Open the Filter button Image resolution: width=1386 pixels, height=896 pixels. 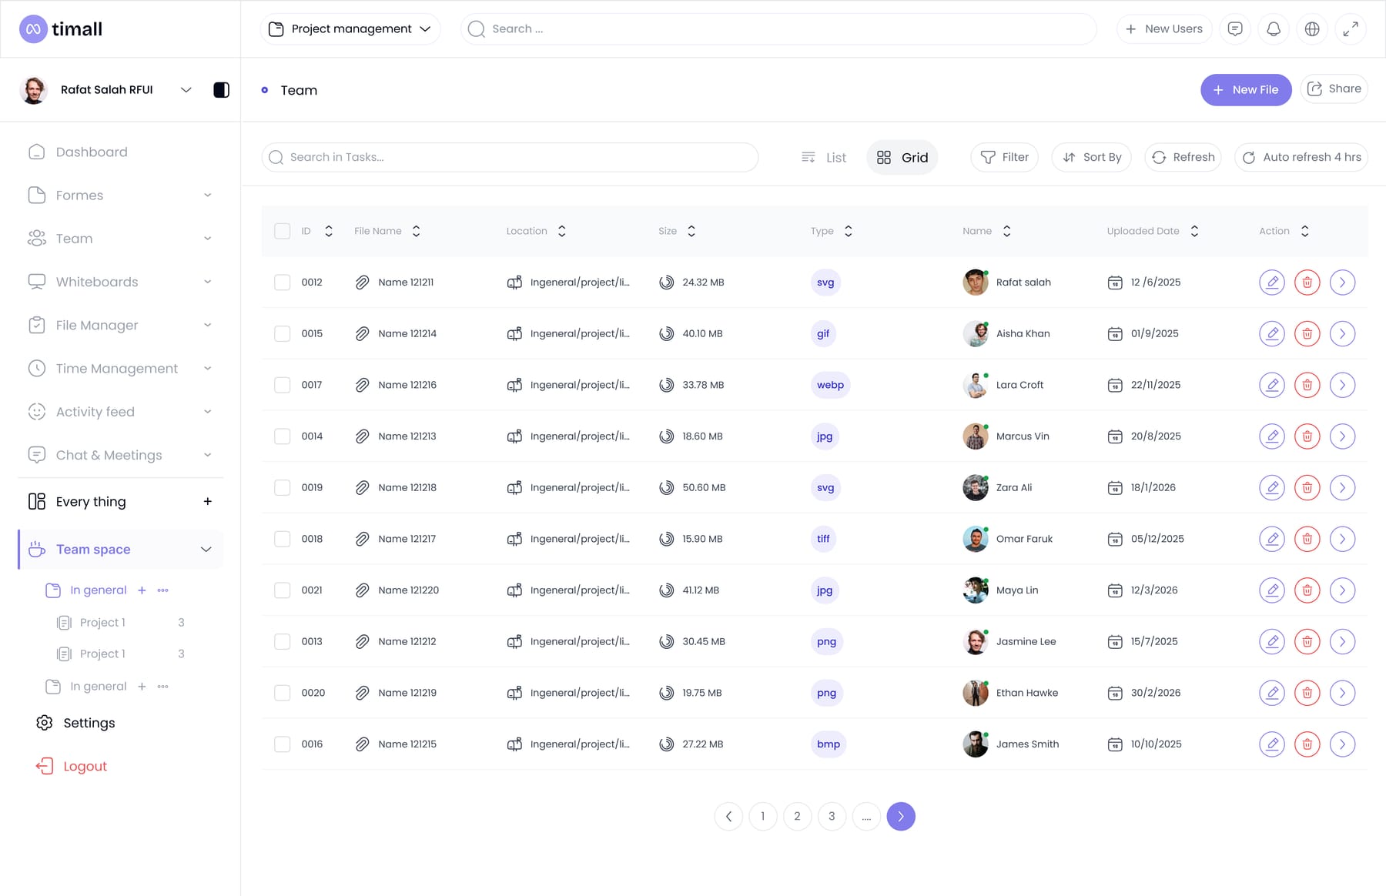[x=1004, y=158]
